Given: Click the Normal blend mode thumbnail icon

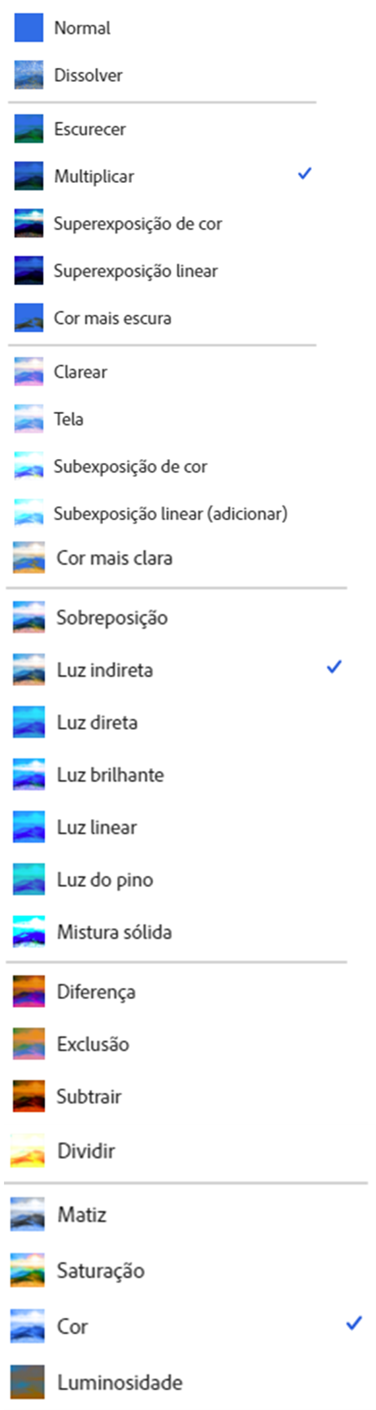Looking at the screenshot, I should coord(29,28).
